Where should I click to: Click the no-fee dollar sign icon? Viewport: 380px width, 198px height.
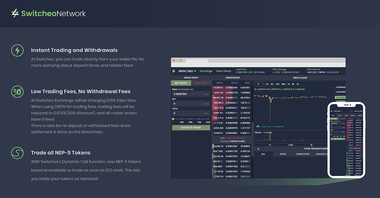pyautogui.click(x=18, y=92)
